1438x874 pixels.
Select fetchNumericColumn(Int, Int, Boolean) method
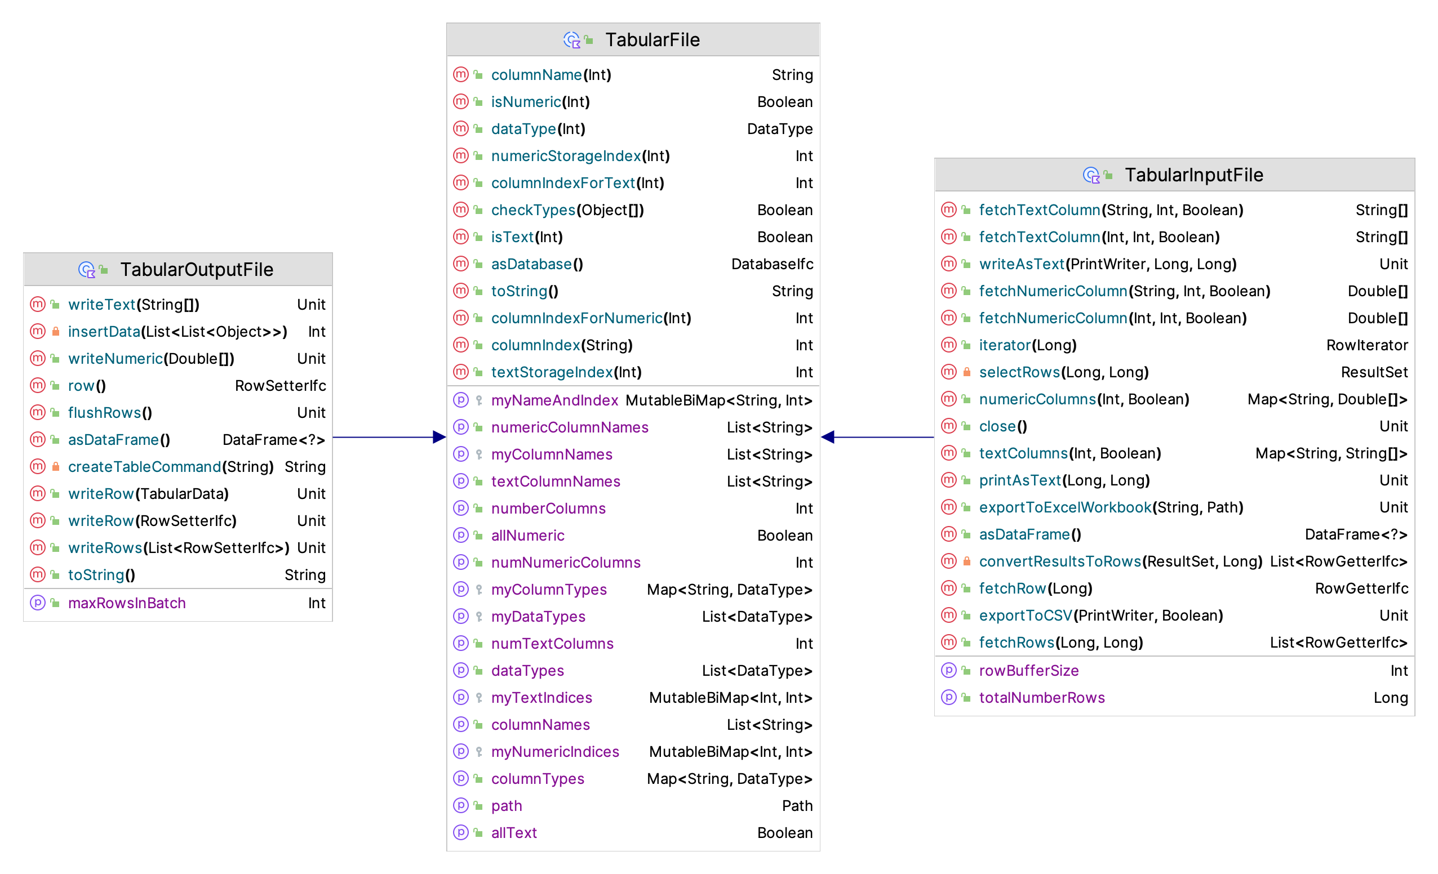1174,318
